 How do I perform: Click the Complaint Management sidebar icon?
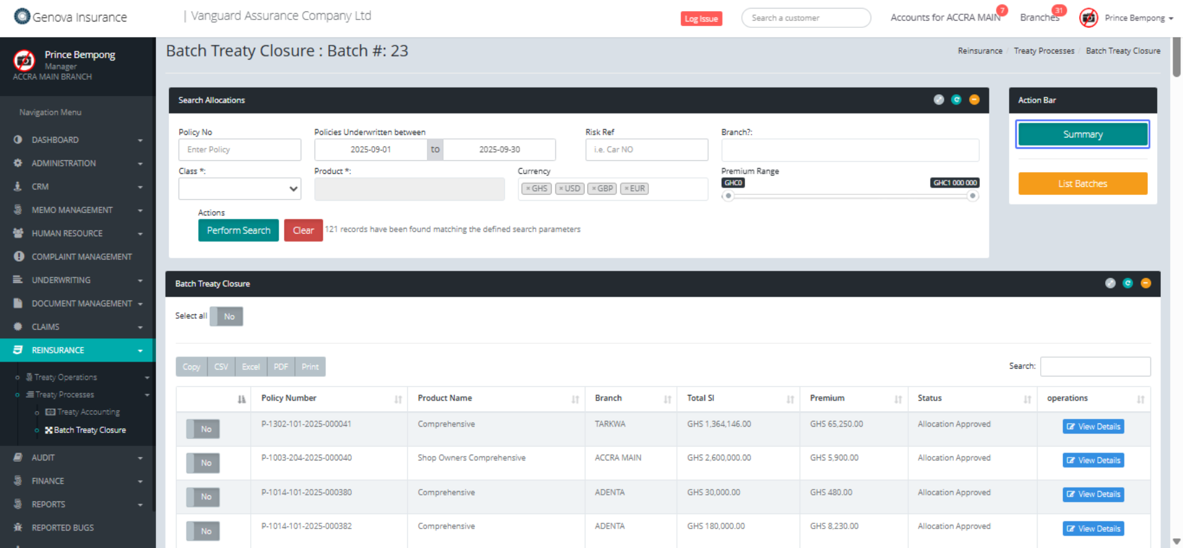(18, 256)
